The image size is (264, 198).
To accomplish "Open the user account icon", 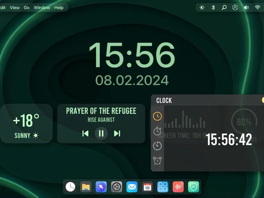I will pyautogui.click(x=235, y=7).
